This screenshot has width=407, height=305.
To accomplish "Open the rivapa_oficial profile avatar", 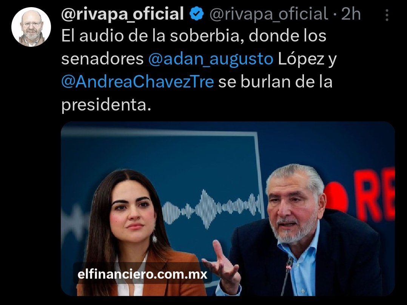I will pyautogui.click(x=31, y=27).
